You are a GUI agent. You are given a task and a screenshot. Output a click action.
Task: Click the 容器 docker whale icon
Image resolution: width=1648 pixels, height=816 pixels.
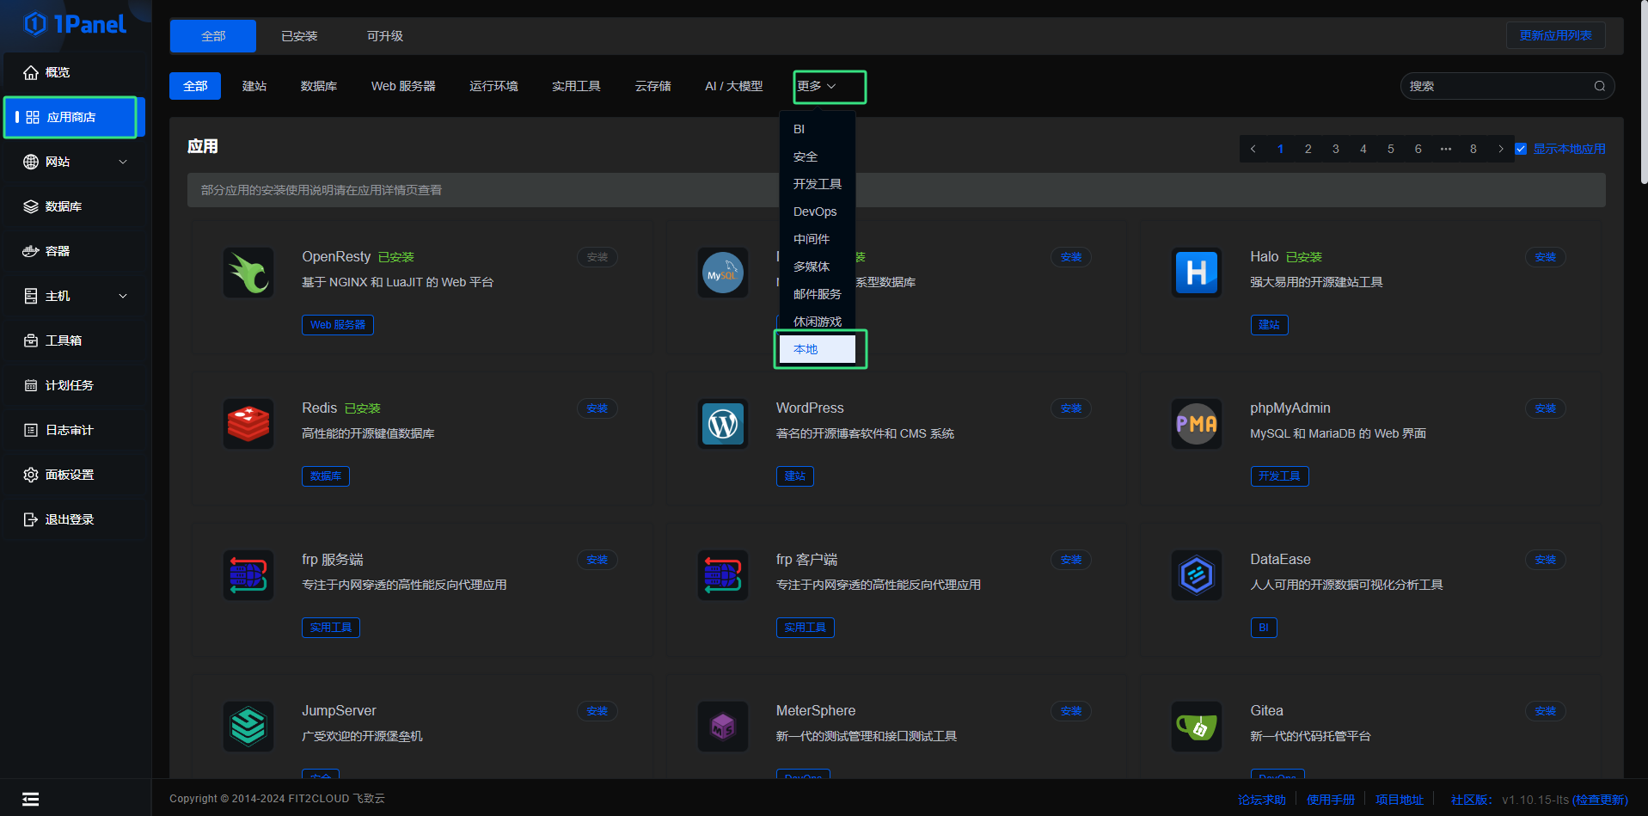tap(31, 251)
